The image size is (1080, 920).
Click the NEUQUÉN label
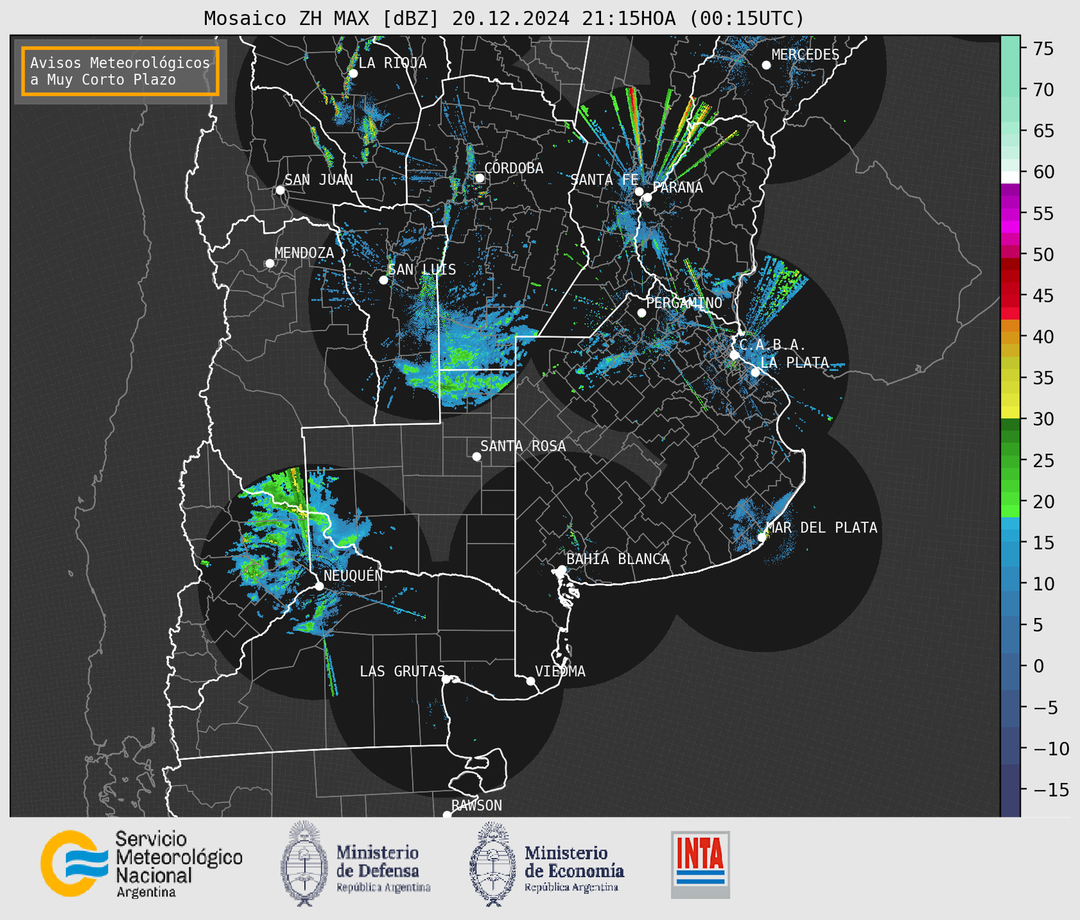353,575
